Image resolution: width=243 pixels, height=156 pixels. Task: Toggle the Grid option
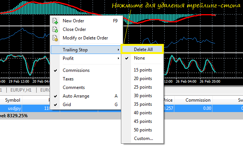86,105
